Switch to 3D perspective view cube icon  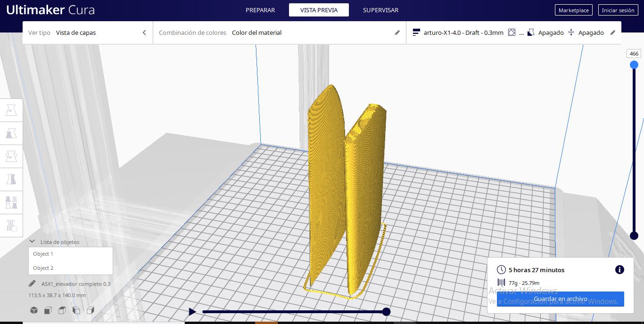(34, 310)
